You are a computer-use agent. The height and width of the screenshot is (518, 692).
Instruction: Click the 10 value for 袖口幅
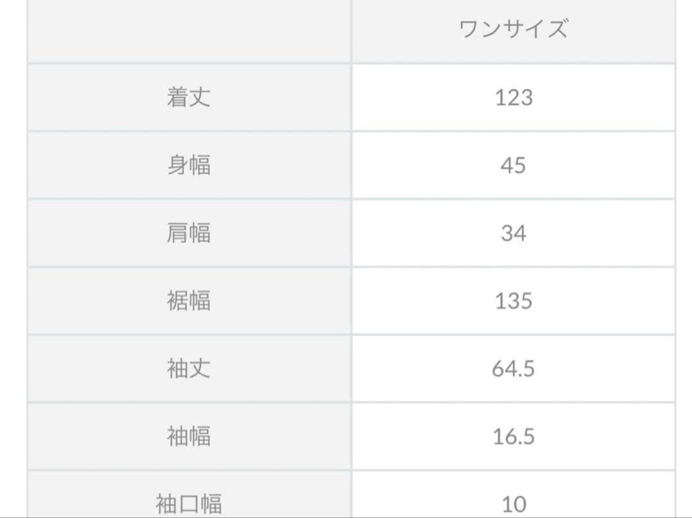click(514, 505)
